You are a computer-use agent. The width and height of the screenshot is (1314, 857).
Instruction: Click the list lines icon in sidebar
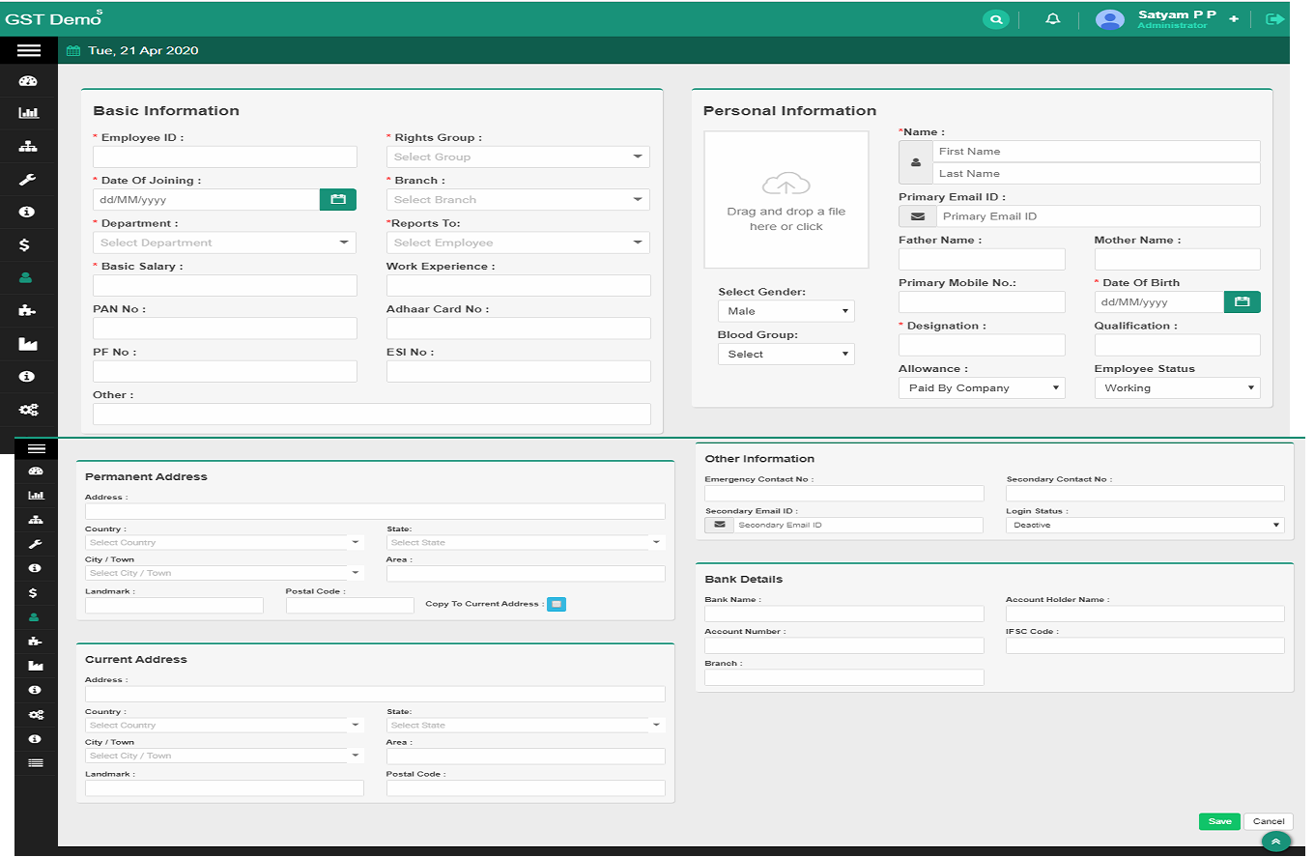pos(36,763)
